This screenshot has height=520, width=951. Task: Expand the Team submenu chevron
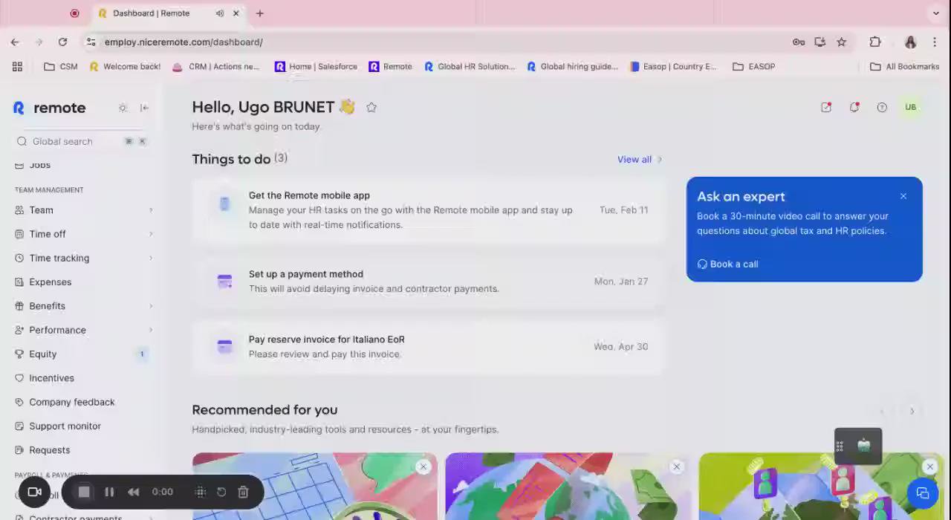[x=151, y=210]
